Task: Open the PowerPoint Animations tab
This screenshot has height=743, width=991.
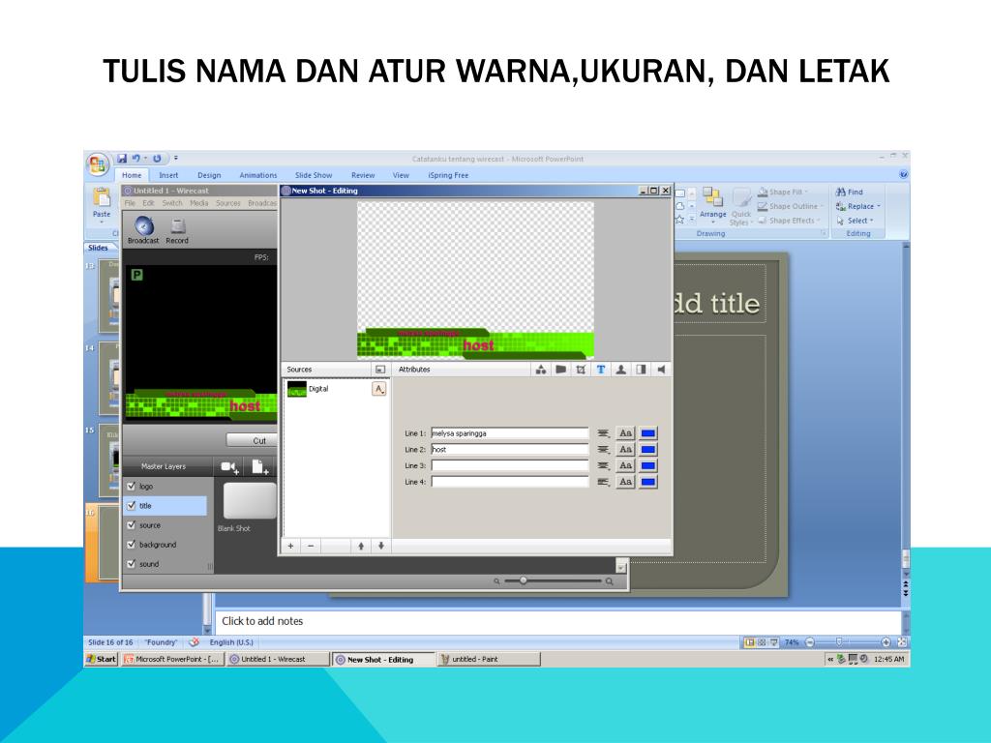Action: [x=257, y=176]
